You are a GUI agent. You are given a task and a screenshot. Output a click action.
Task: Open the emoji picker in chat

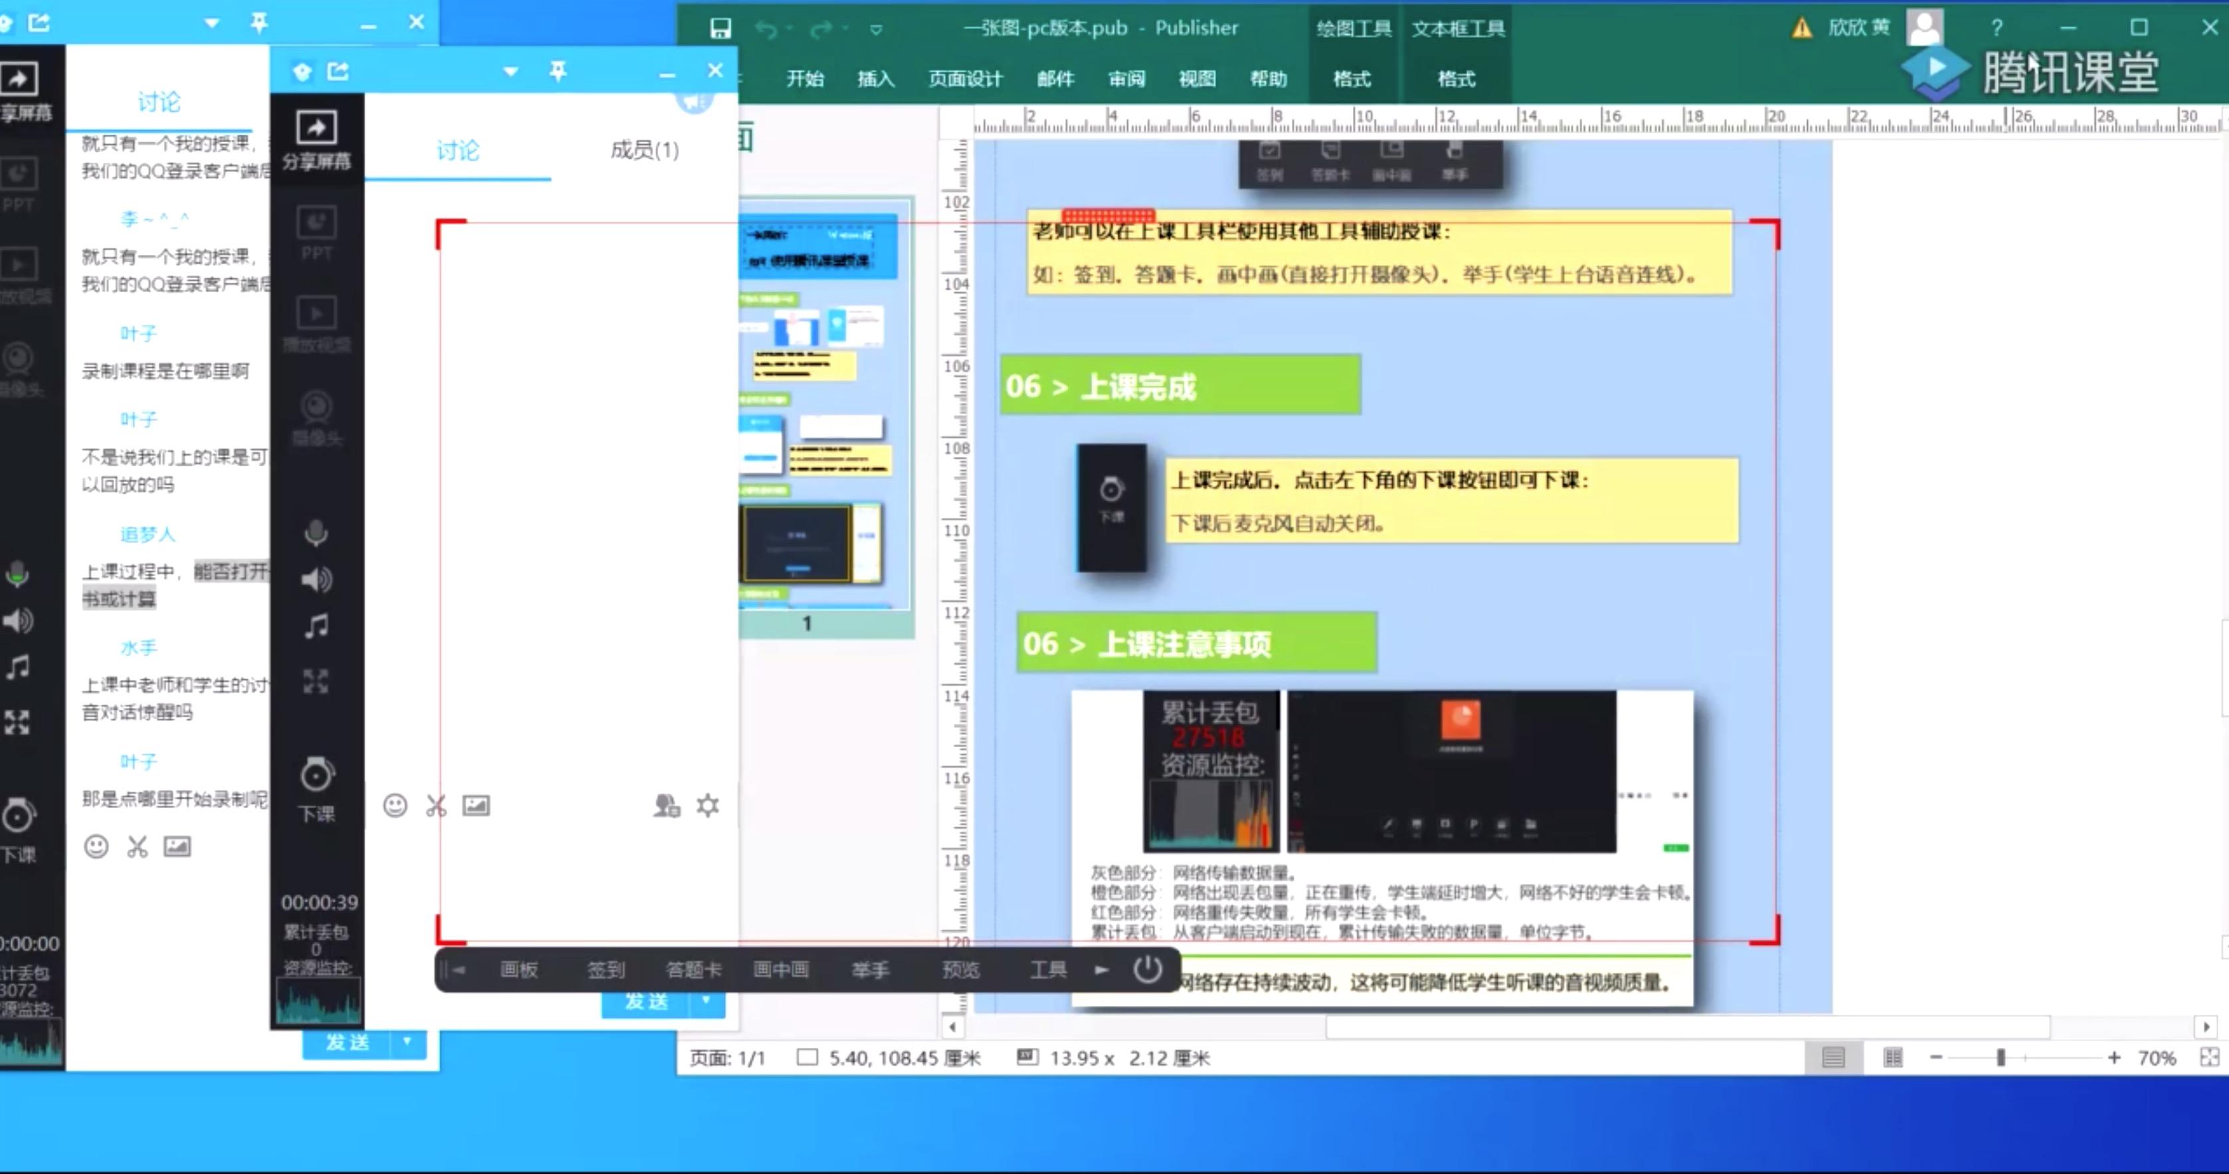click(395, 805)
